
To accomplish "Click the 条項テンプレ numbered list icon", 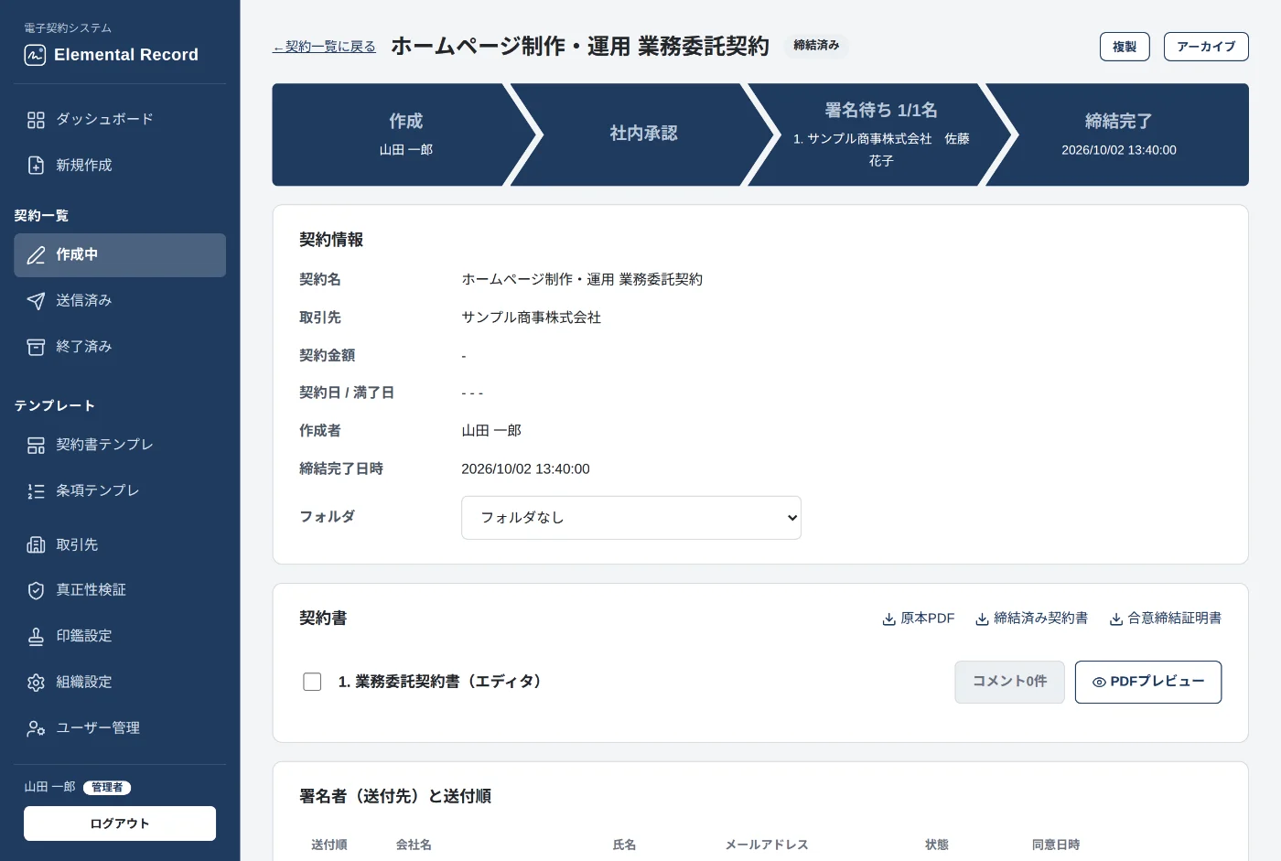I will tap(36, 491).
